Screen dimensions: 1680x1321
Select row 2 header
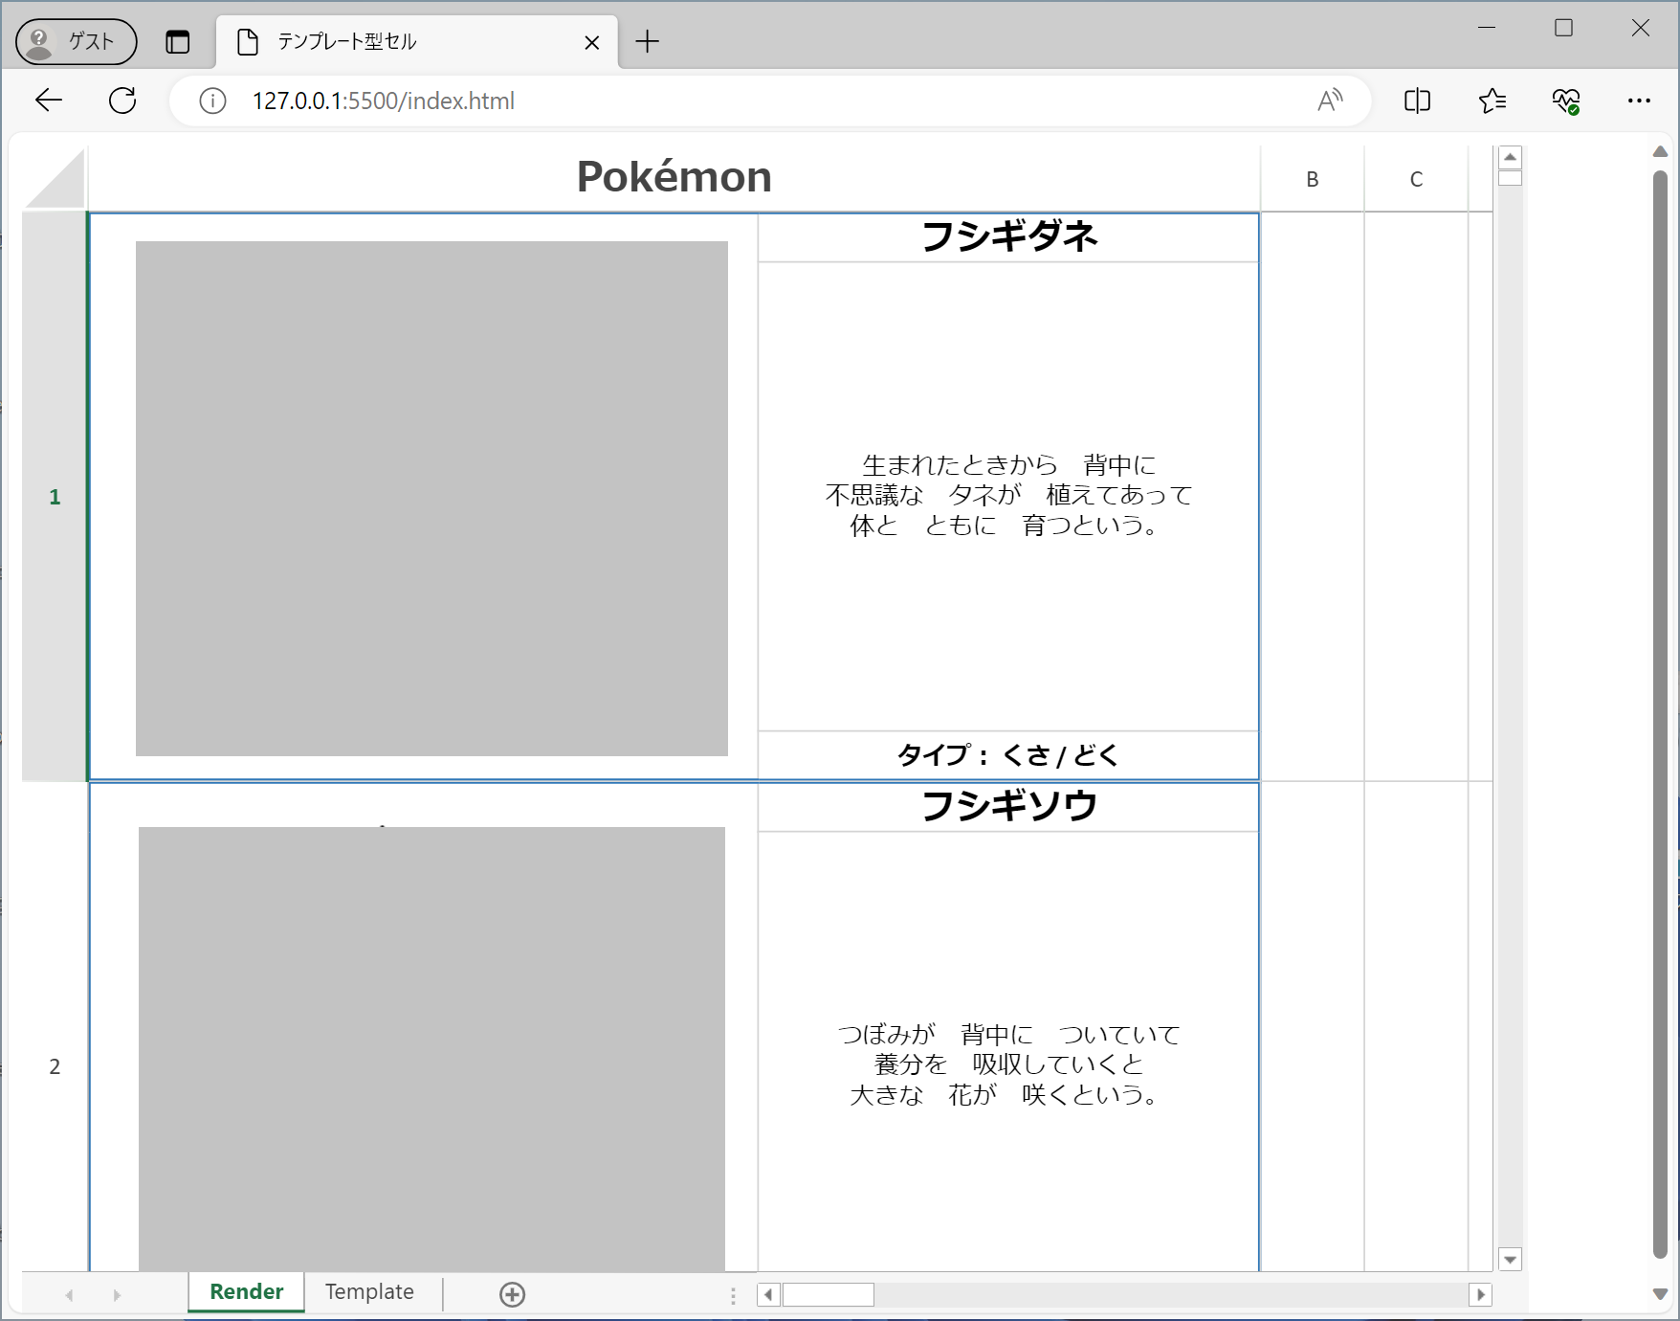55,1066
